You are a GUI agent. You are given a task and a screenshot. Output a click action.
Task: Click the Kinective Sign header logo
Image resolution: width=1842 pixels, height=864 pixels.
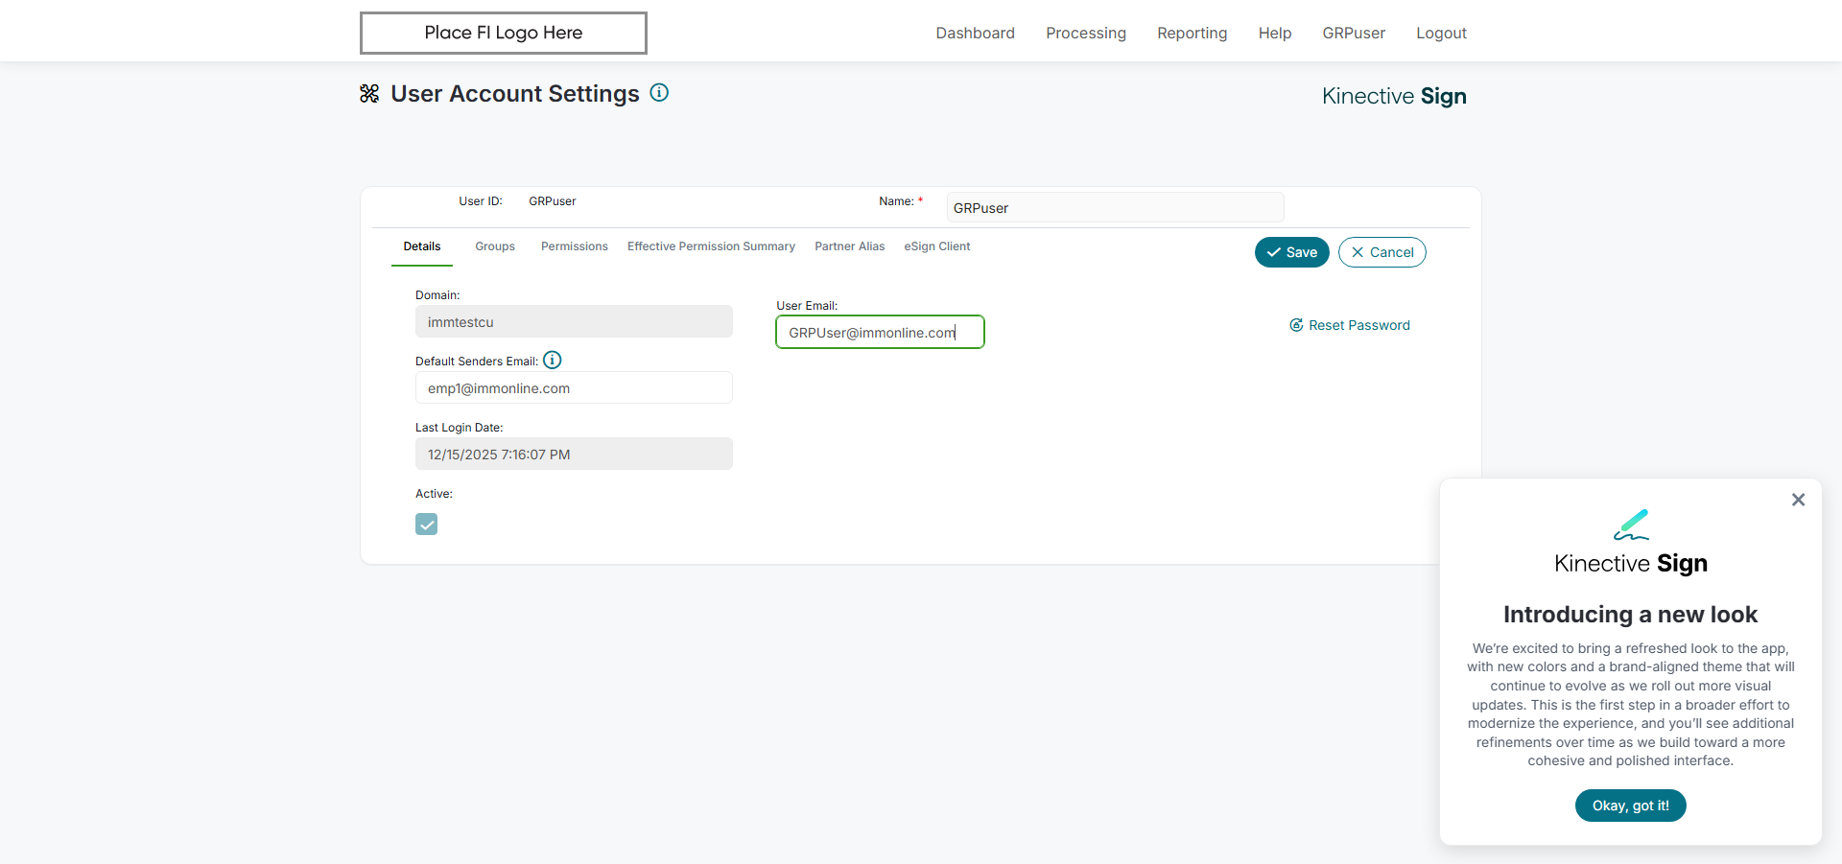coord(1394,96)
